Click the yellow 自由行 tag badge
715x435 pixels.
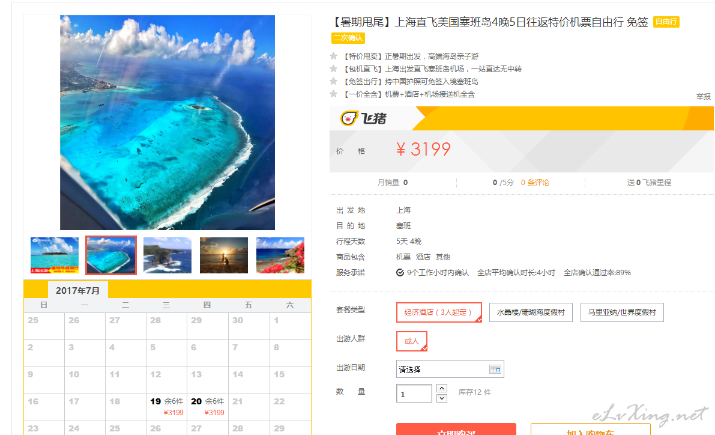coord(666,22)
